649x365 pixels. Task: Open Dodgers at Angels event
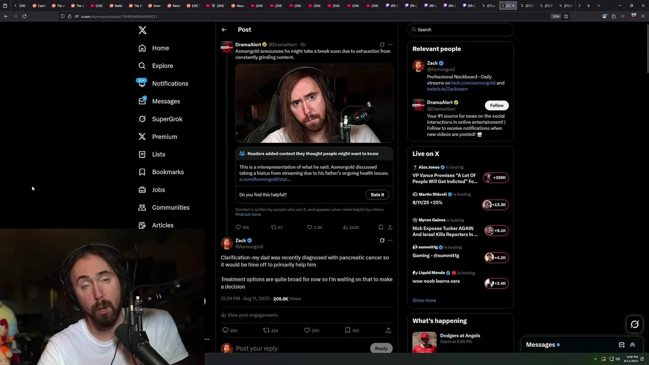pyautogui.click(x=460, y=339)
